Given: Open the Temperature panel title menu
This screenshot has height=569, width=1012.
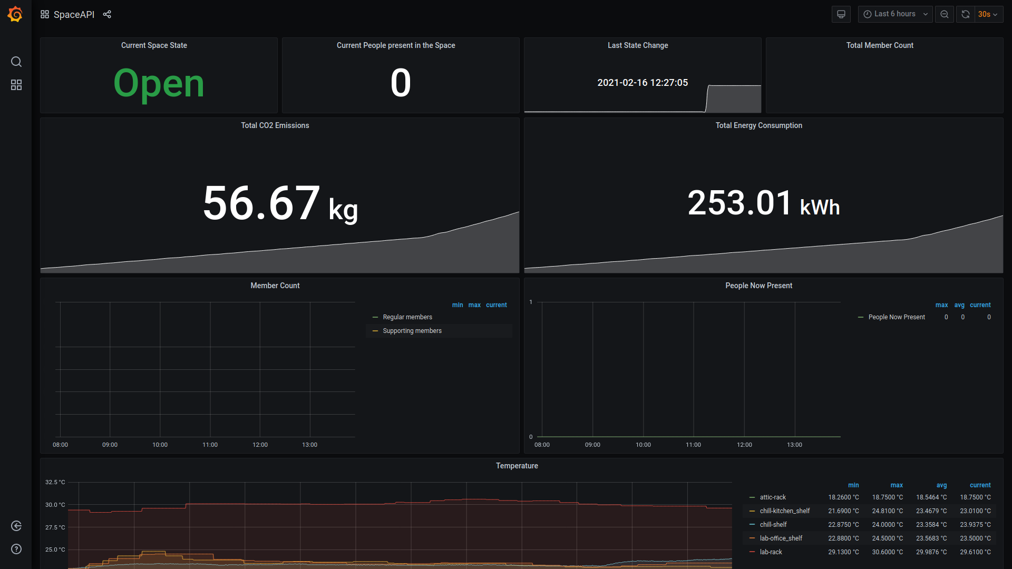Looking at the screenshot, I should [x=517, y=466].
